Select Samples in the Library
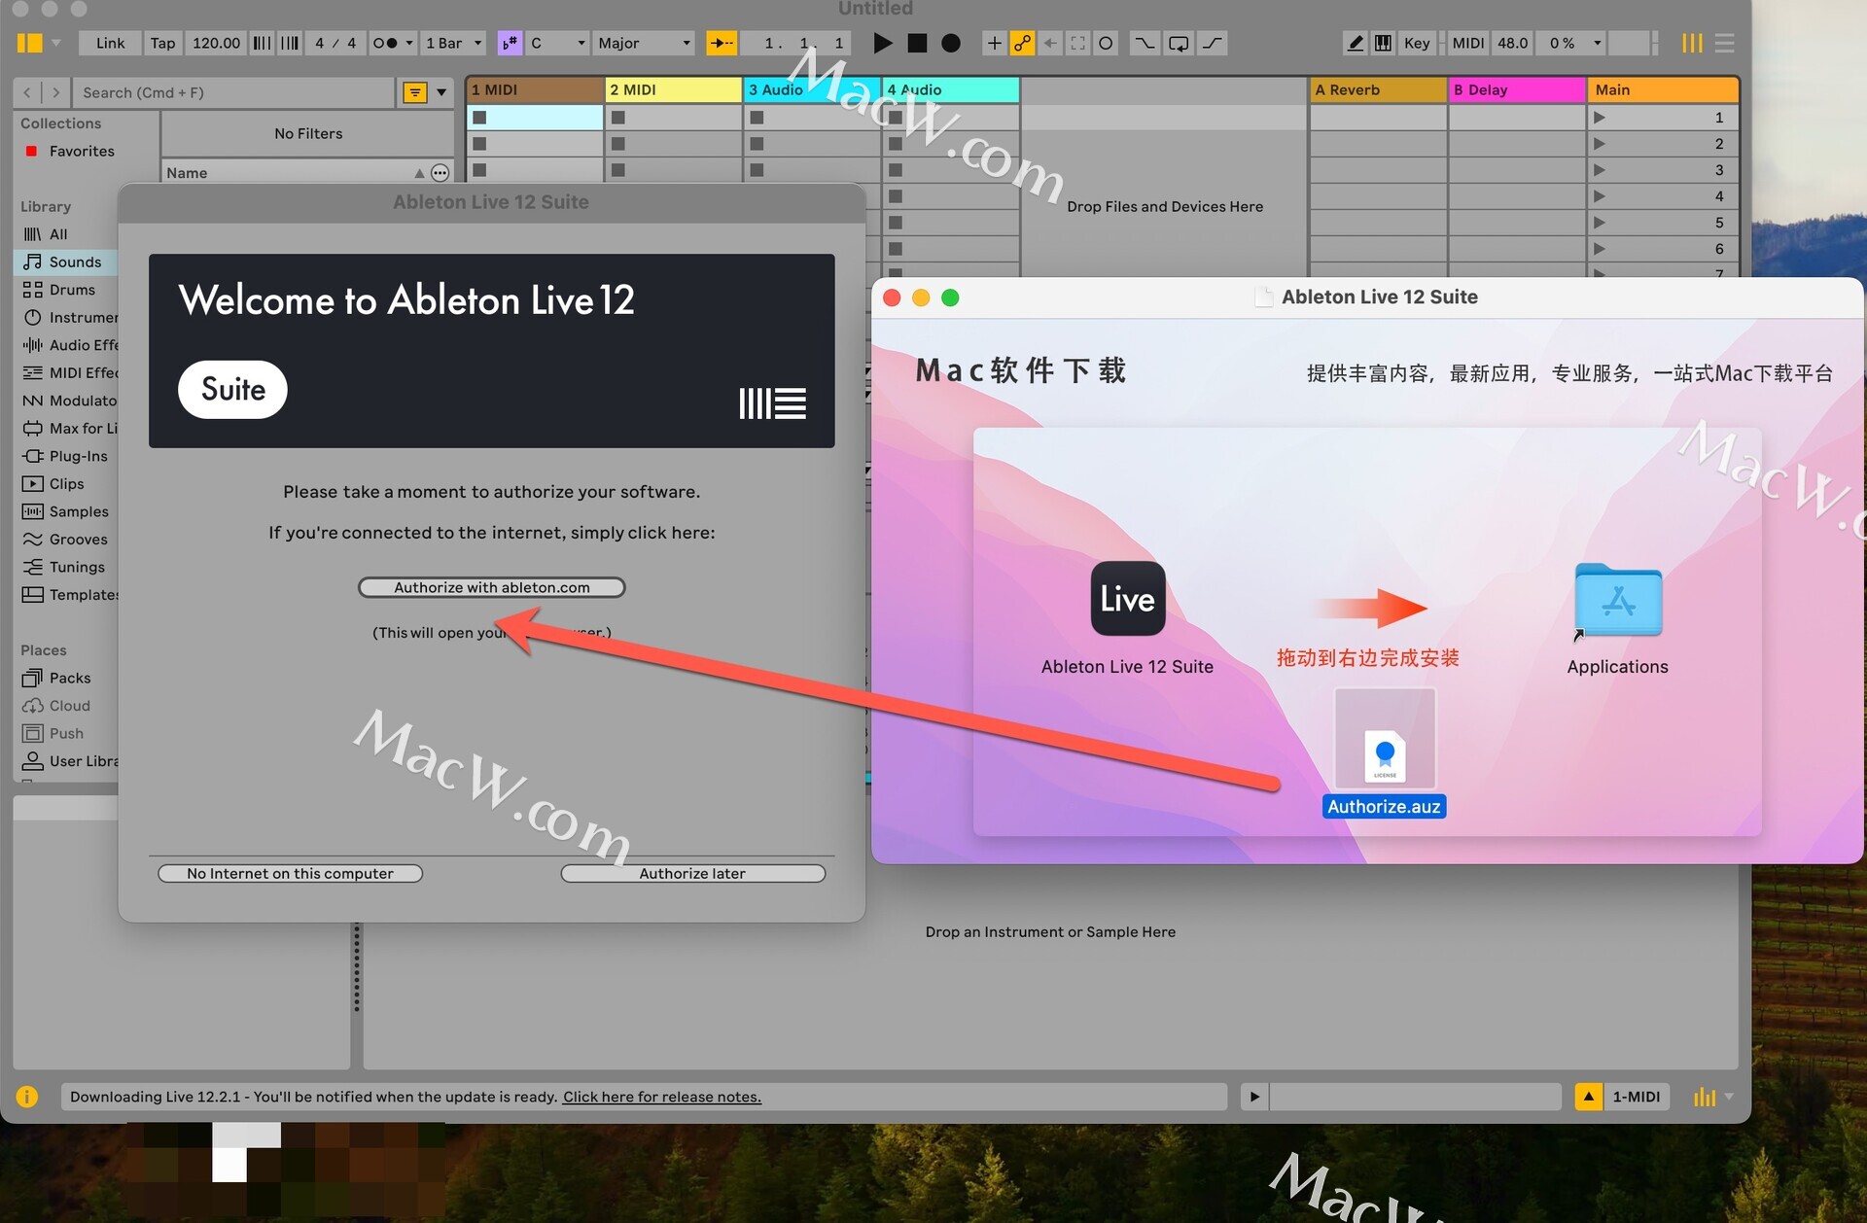1867x1223 pixels. click(x=79, y=511)
